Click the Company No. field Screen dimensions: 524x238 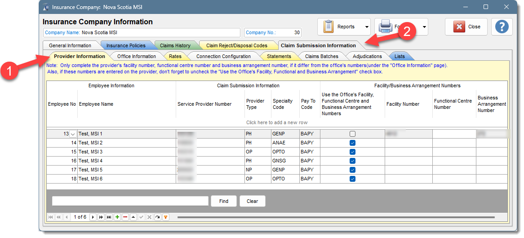coord(273,33)
